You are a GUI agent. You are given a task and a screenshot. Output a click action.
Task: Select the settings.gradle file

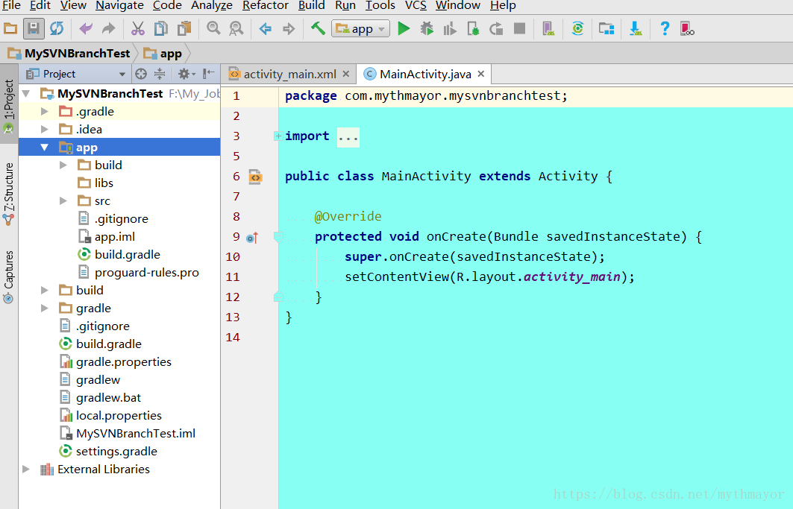[116, 451]
